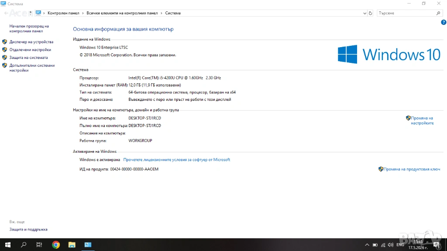This screenshot has width=447, height=251.
Task: Open Допълнителни системни настройки
Action: pos(32,68)
